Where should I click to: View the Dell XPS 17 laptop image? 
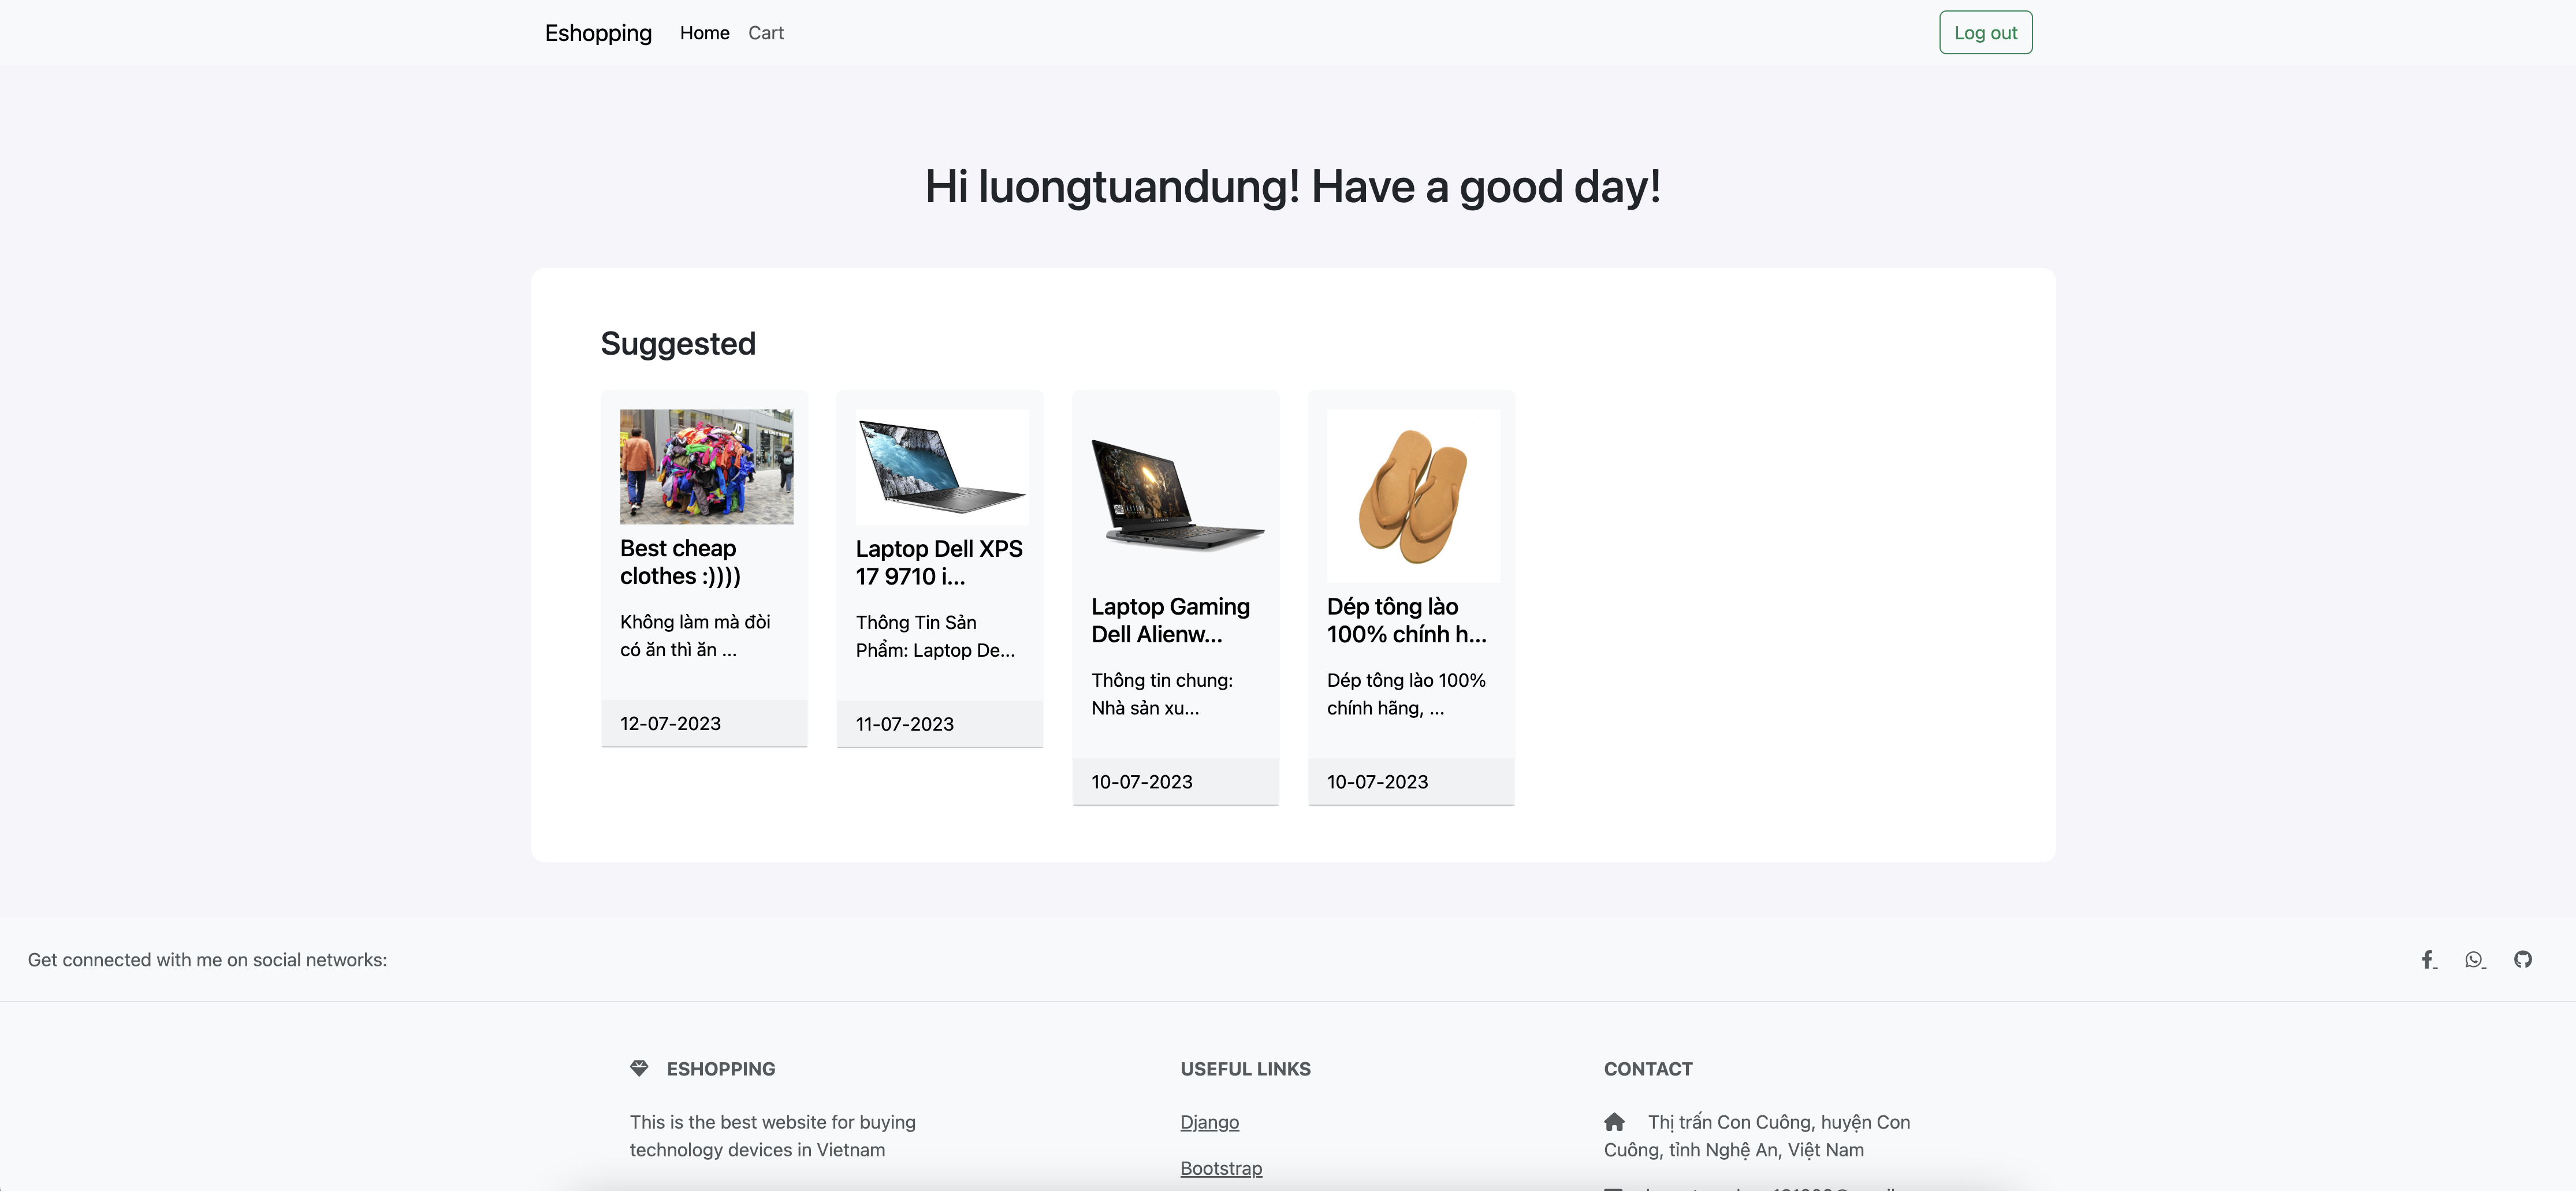(942, 466)
